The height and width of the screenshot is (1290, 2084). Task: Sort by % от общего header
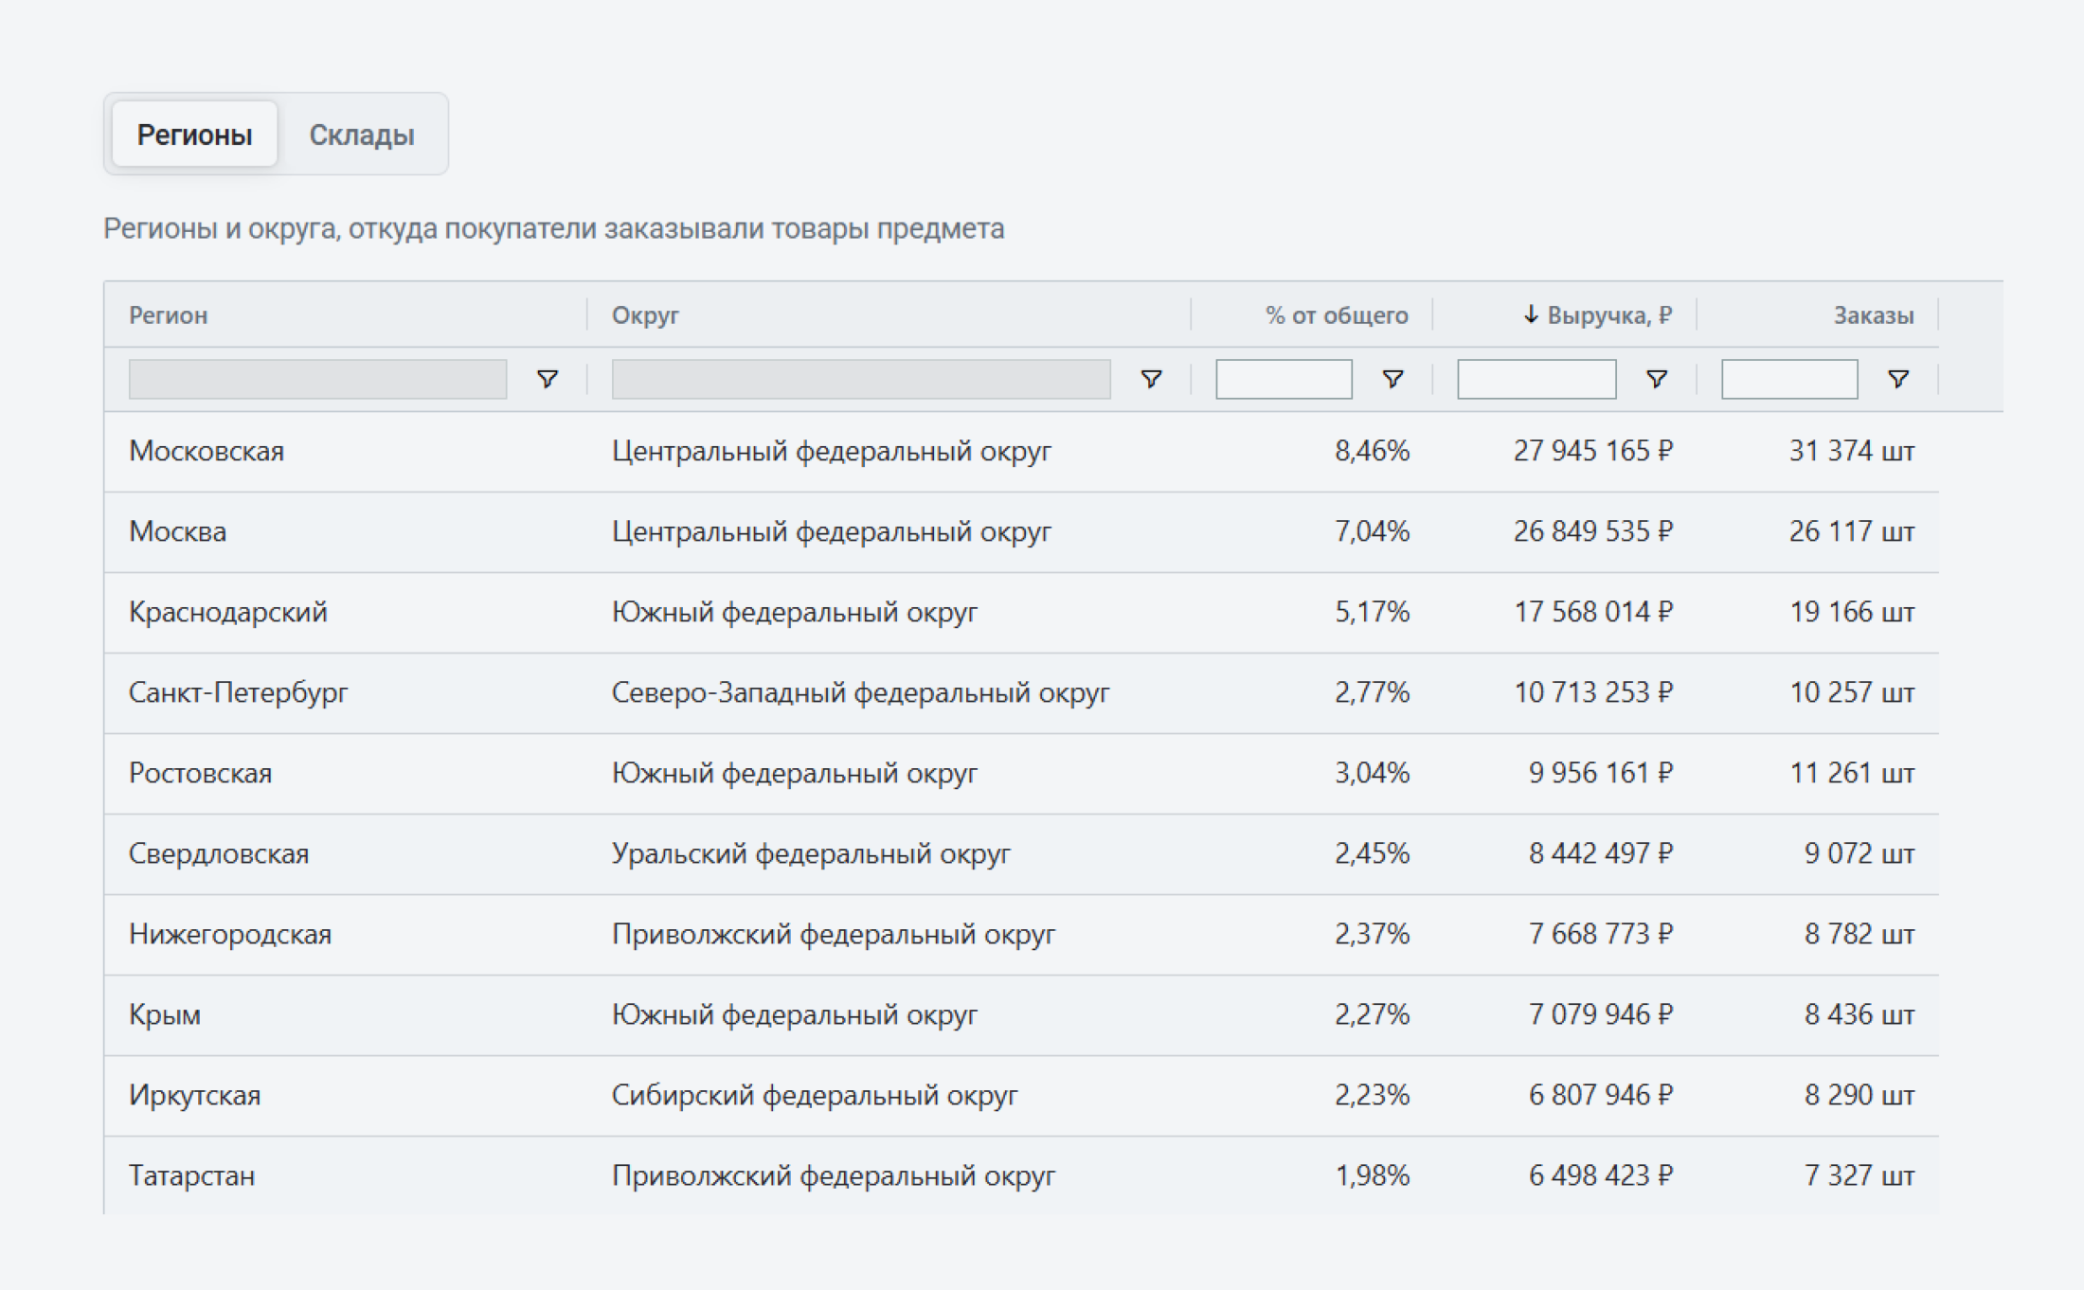coord(1336,315)
